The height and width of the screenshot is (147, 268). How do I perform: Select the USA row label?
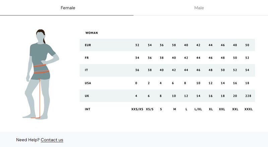88,83
